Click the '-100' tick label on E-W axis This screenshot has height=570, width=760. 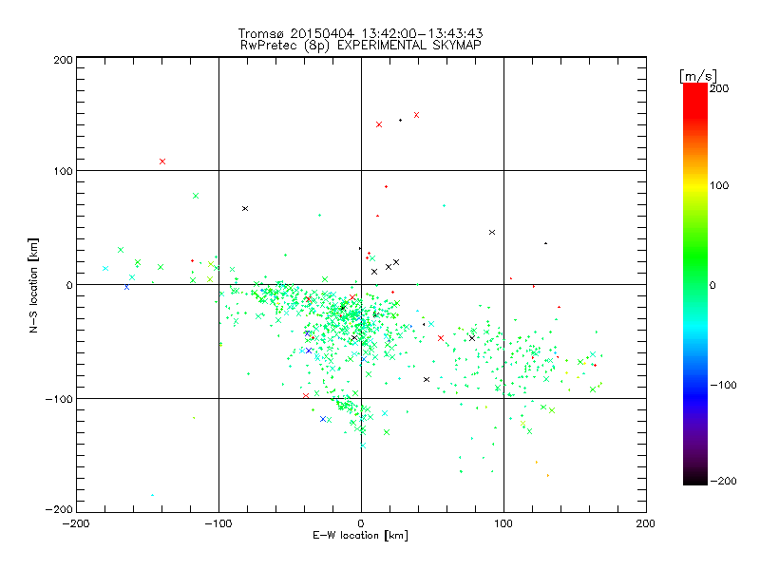(218, 523)
